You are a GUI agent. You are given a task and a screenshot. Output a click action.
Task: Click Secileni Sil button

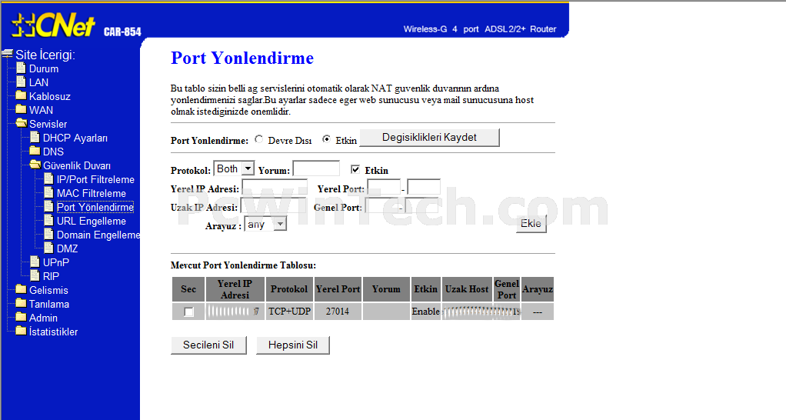(x=208, y=345)
